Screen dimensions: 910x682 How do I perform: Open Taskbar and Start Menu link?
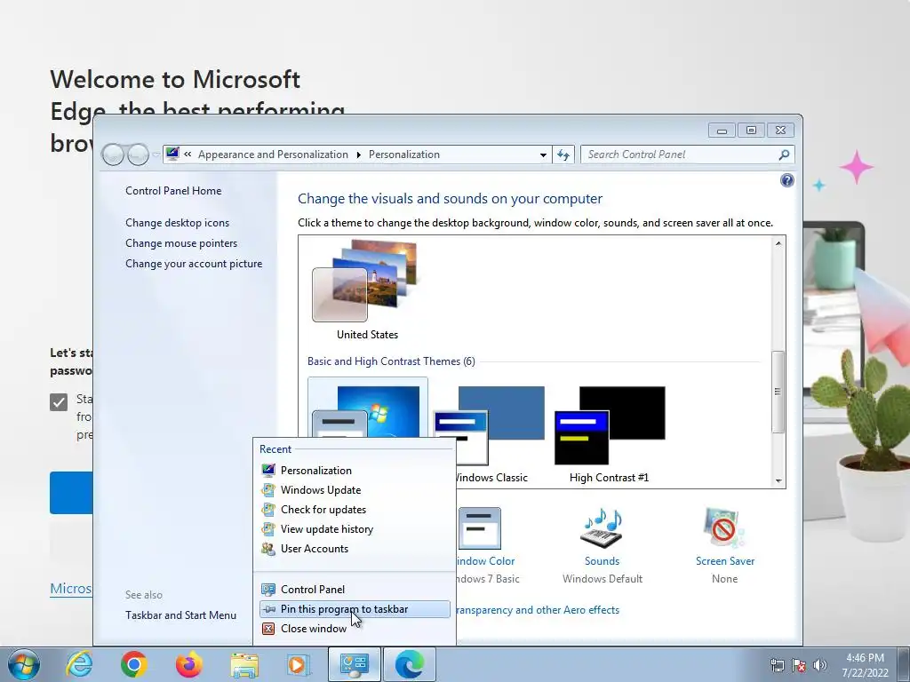click(180, 615)
